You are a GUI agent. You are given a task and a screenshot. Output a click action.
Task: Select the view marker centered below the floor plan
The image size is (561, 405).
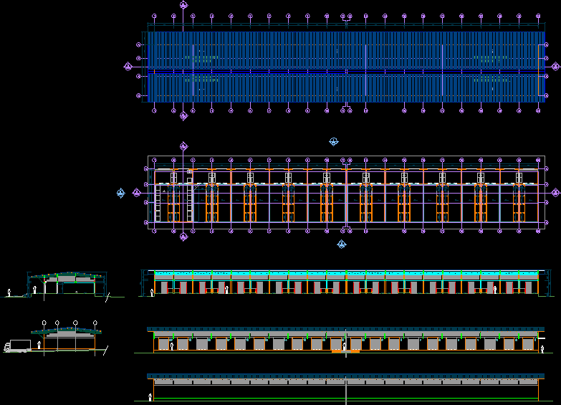pyautogui.click(x=342, y=244)
